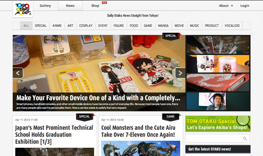Advance carousel with right arrow

pos(180,73)
